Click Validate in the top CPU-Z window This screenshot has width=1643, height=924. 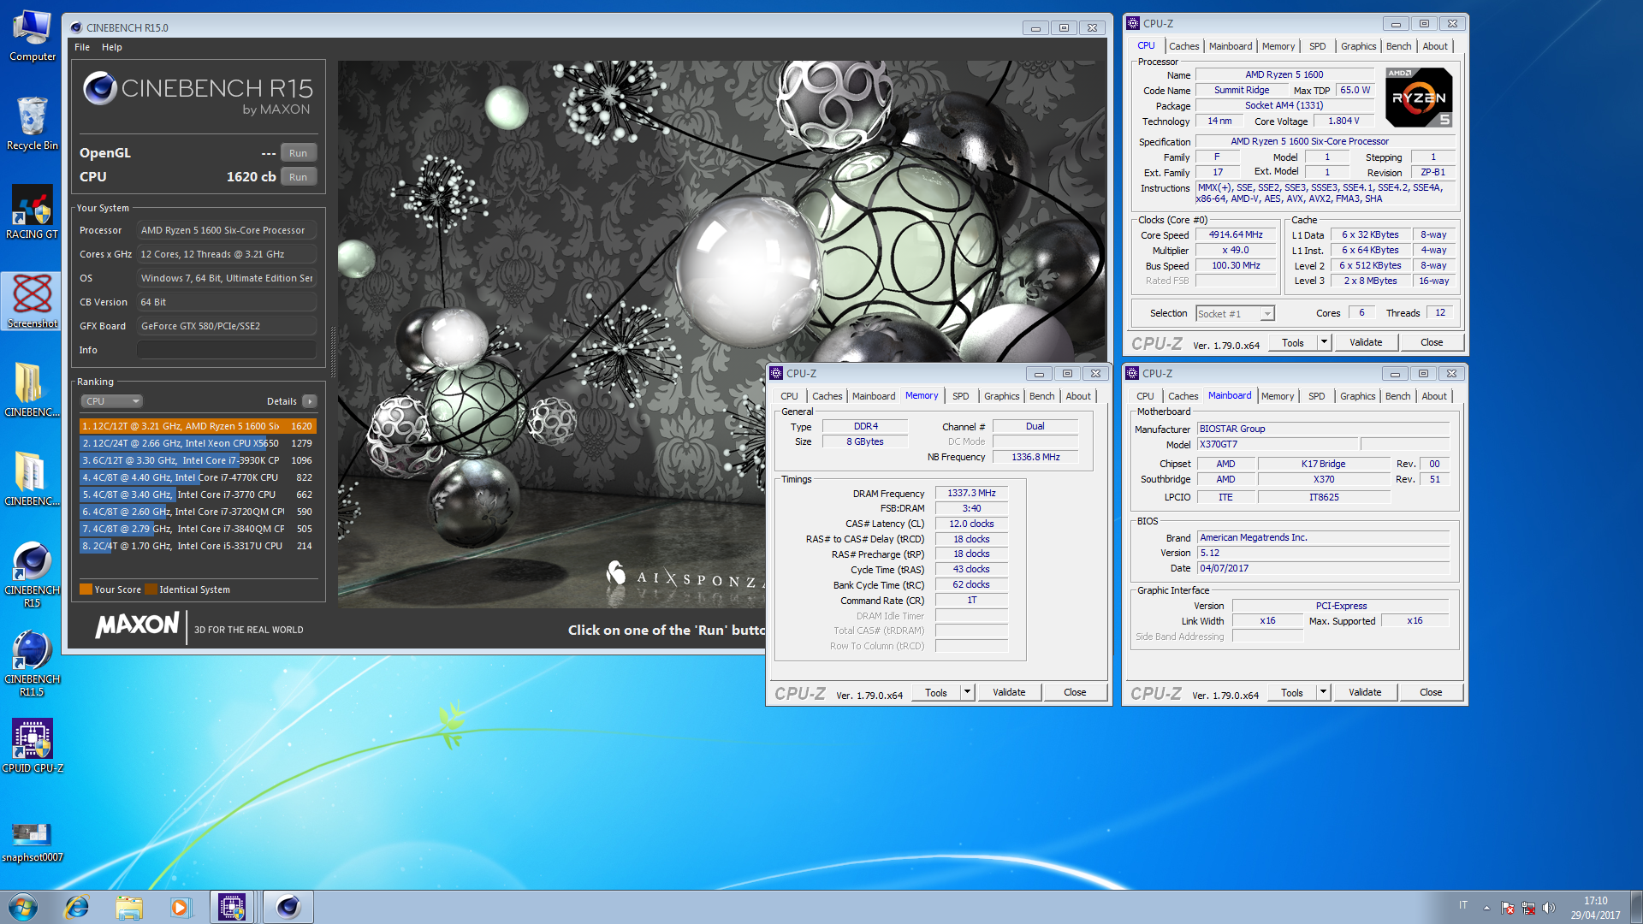(x=1366, y=342)
